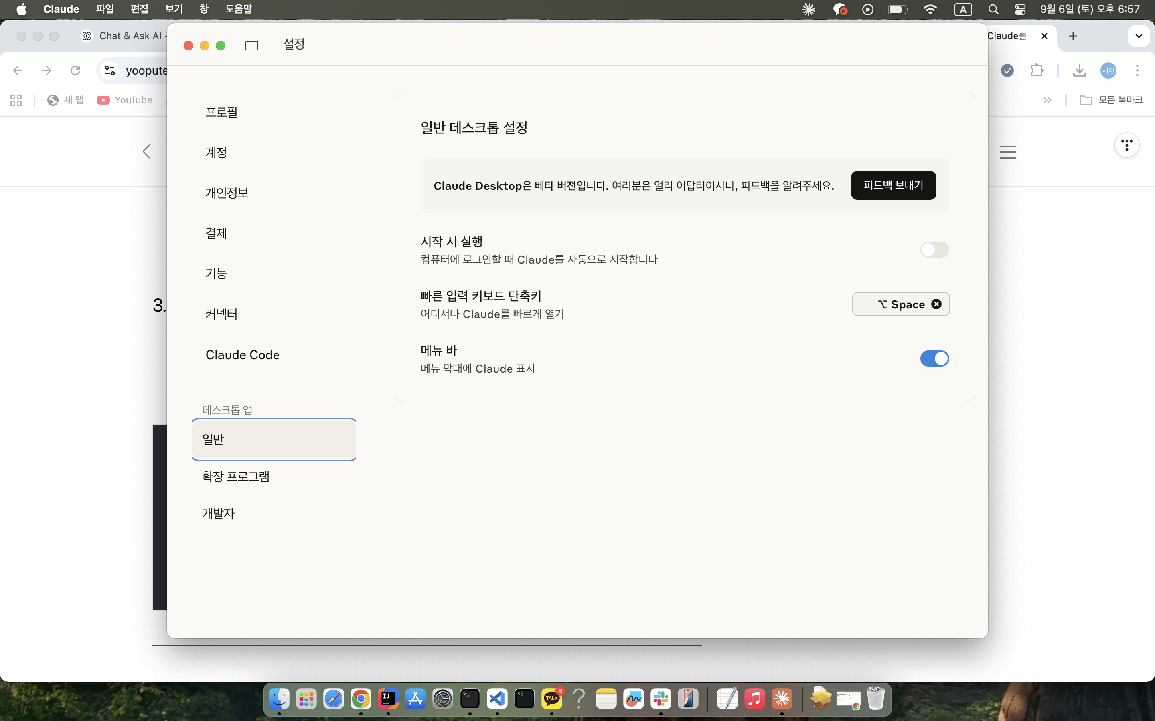
Task: Open Visual Studio Code from the dock
Action: point(497,699)
